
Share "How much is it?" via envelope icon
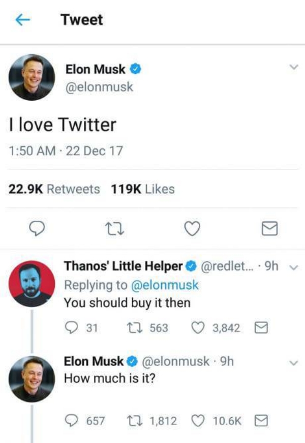pyautogui.click(x=261, y=421)
